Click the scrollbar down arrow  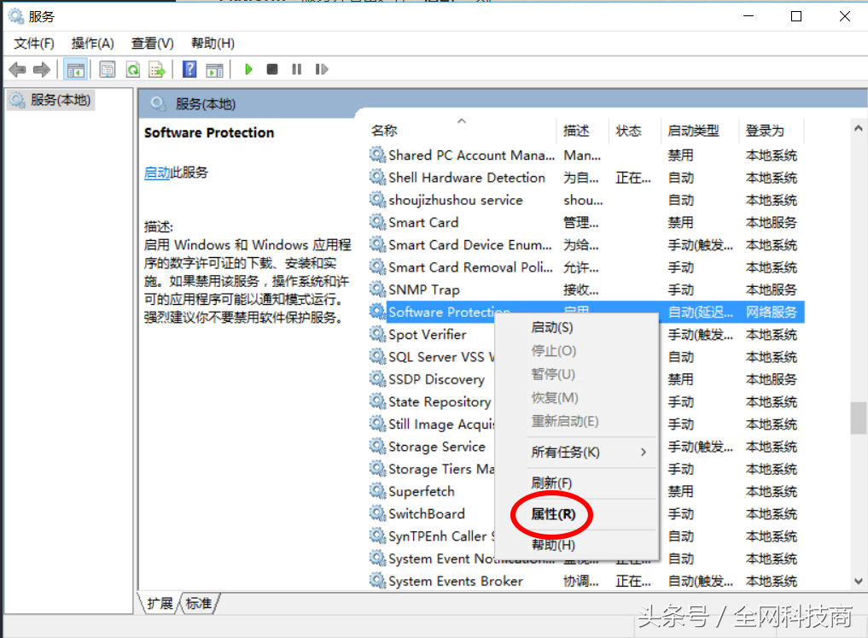(859, 581)
